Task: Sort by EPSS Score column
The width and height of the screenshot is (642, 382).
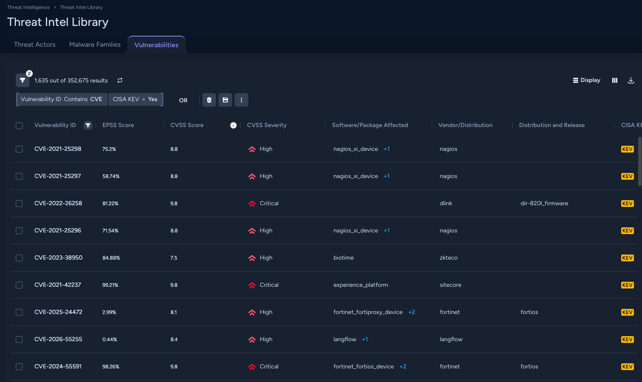Action: pyautogui.click(x=118, y=125)
